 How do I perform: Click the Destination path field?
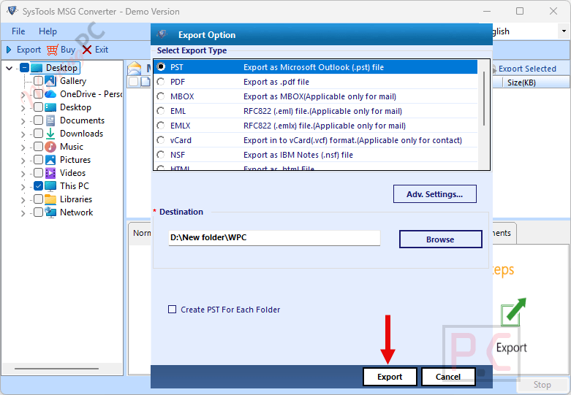pyautogui.click(x=274, y=237)
